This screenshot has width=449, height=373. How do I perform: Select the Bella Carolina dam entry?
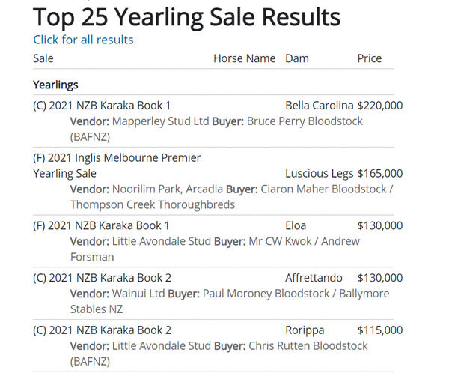[318, 106]
